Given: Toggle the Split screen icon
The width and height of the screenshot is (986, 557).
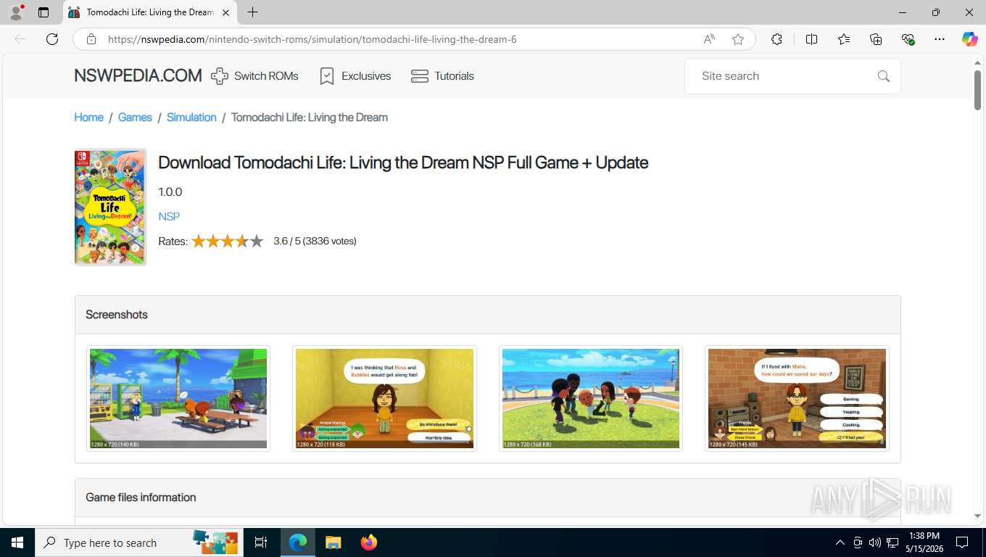Looking at the screenshot, I should pyautogui.click(x=811, y=39).
